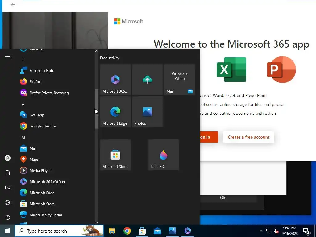This screenshot has width=316, height=237.
Task: Click the cloud upload pinned tile
Action: tap(147, 80)
